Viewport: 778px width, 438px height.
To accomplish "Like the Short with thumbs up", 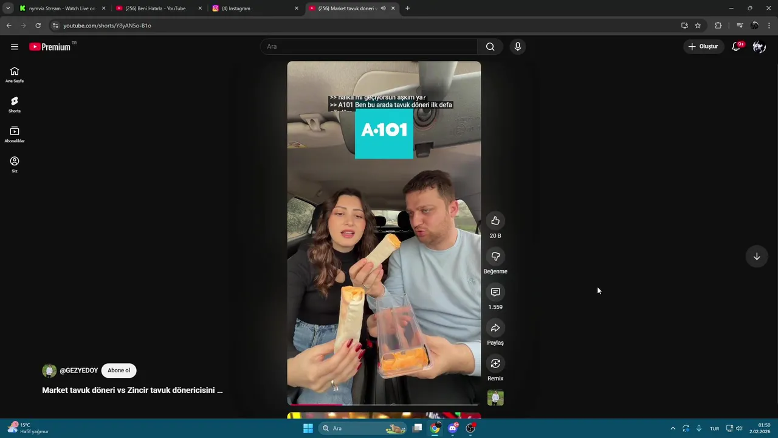I will (x=495, y=221).
